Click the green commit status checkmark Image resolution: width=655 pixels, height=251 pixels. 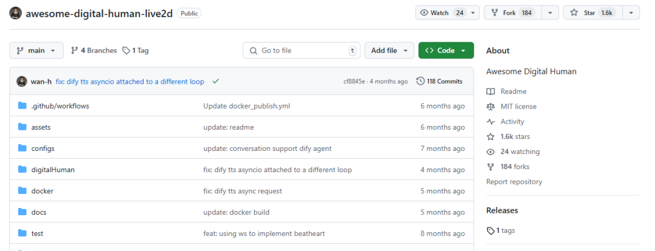pos(216,81)
